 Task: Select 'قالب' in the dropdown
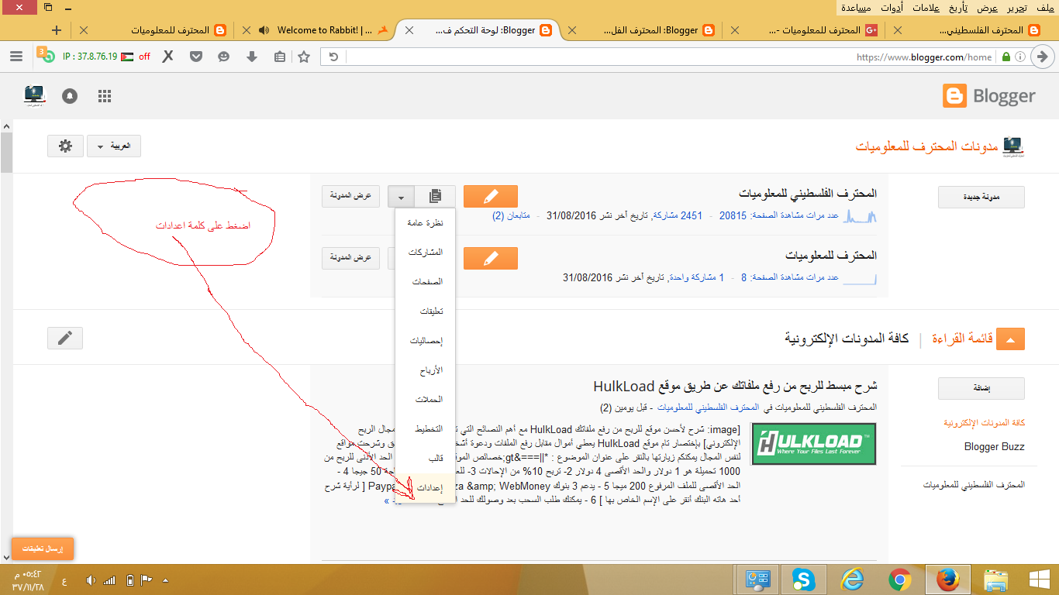pyautogui.click(x=425, y=459)
